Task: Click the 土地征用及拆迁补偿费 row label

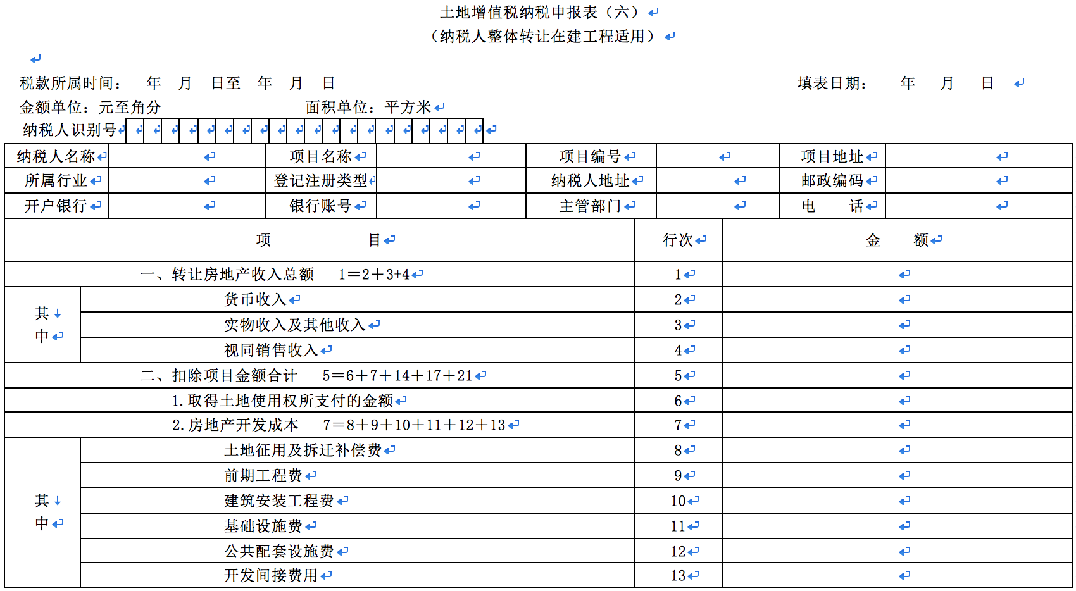Action: point(358,450)
